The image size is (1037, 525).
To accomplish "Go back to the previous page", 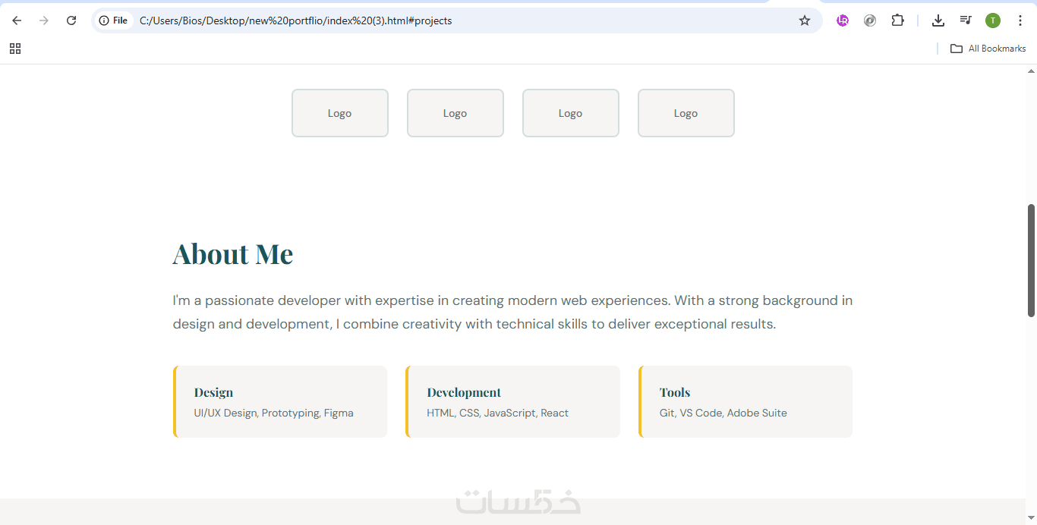I will (x=17, y=20).
